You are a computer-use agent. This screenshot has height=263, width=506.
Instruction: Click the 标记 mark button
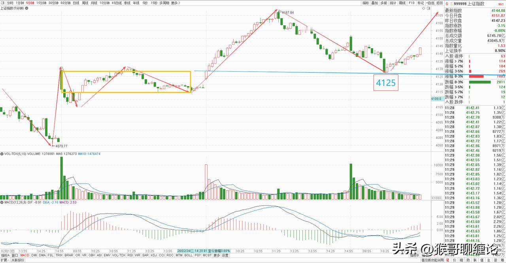click(x=421, y=3)
